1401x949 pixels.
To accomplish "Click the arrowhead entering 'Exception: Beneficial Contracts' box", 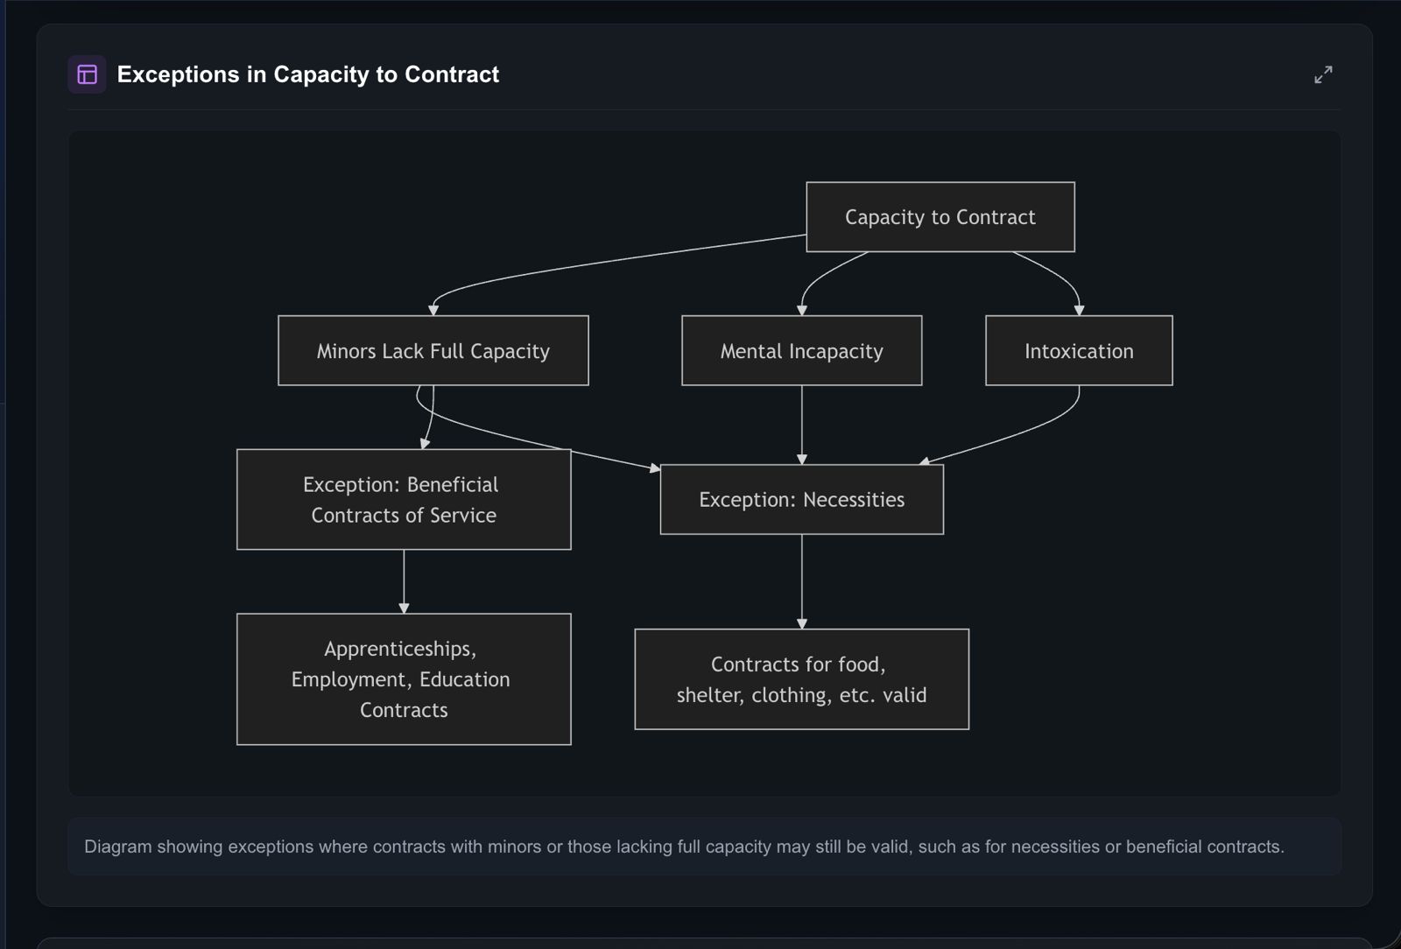I will click(425, 444).
